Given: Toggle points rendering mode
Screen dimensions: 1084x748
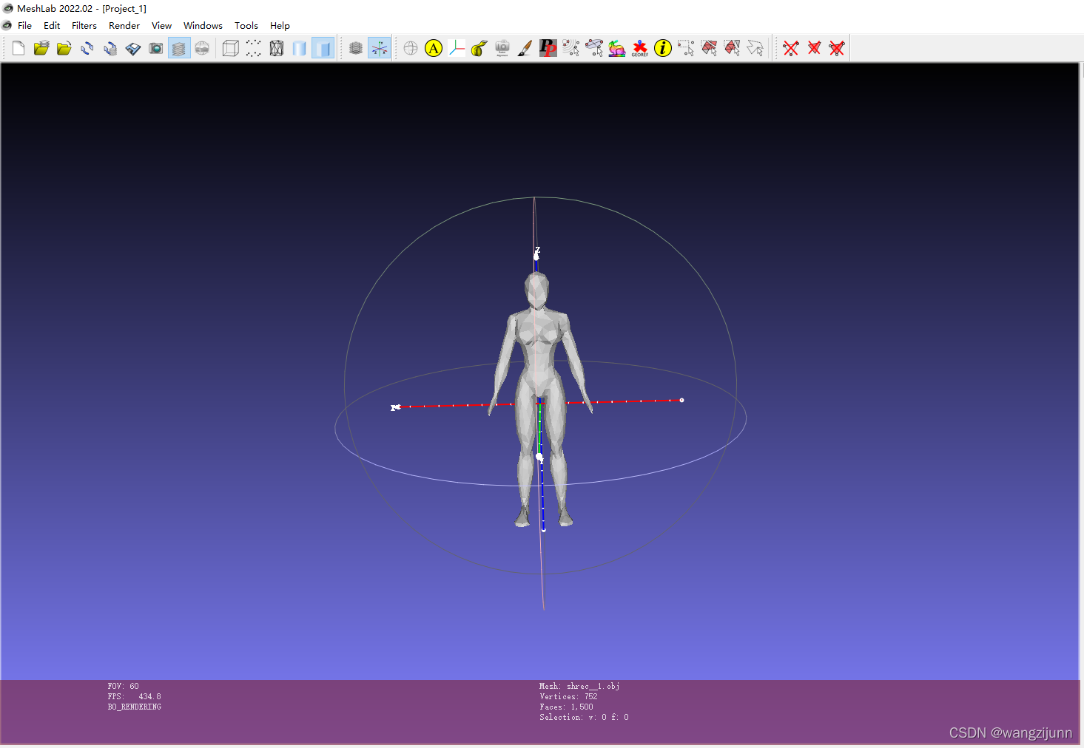Looking at the screenshot, I should pyautogui.click(x=254, y=49).
